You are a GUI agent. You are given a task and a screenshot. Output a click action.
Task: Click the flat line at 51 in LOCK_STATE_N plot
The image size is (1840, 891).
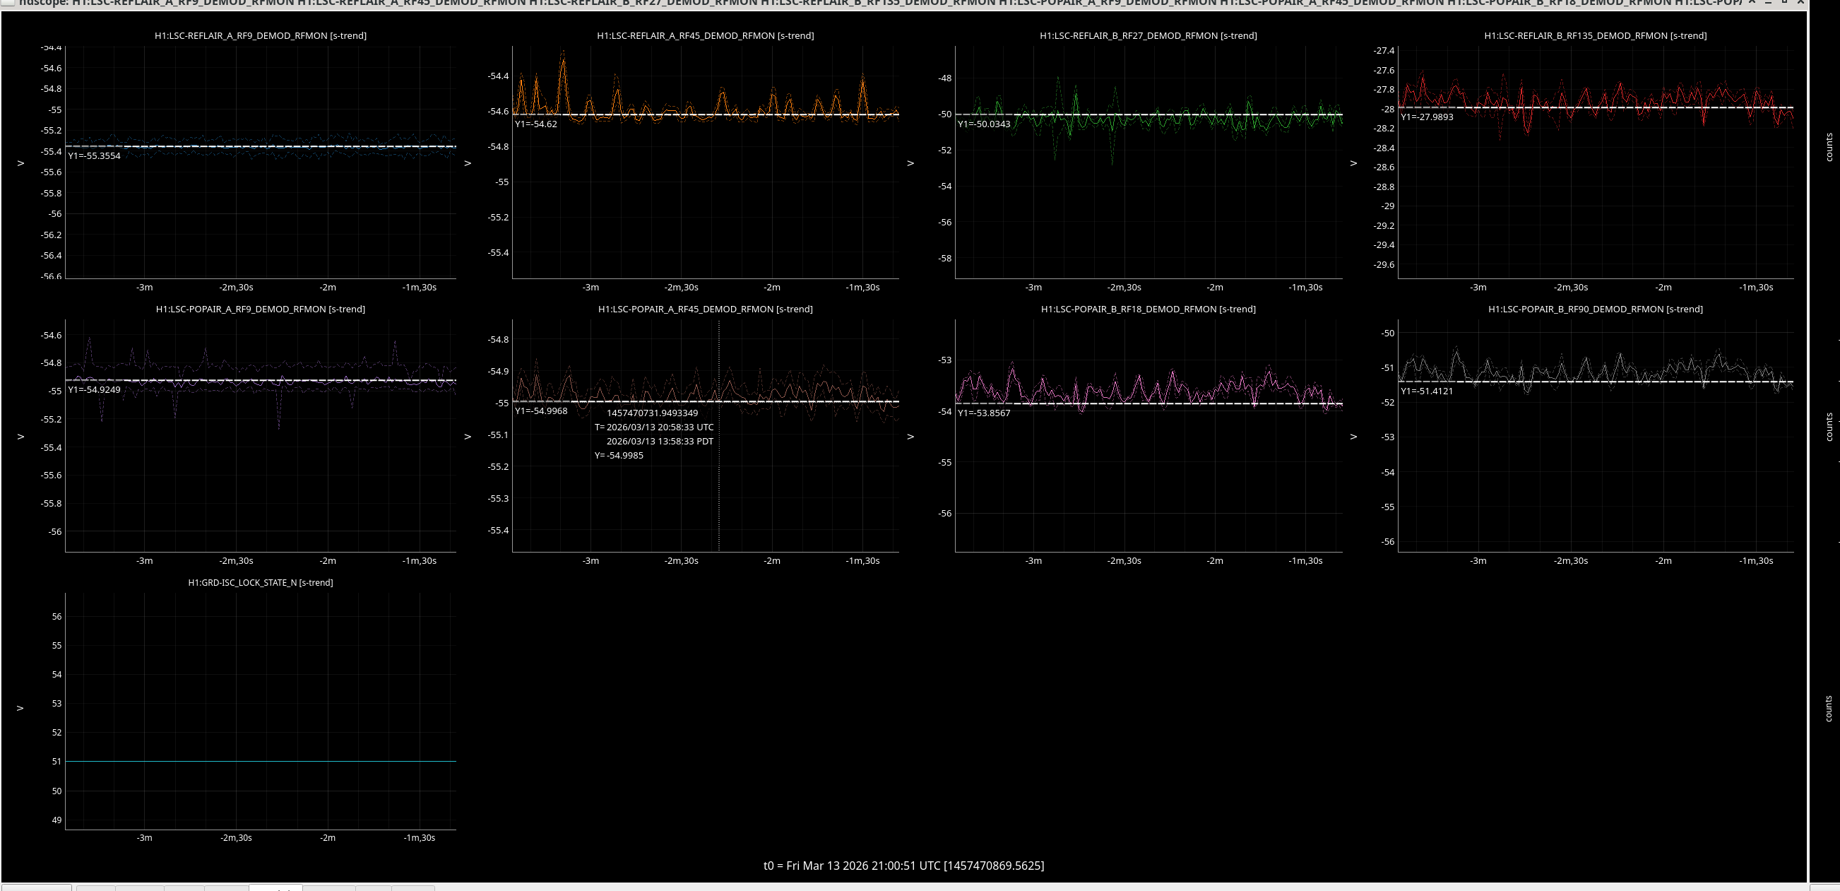[x=260, y=762]
